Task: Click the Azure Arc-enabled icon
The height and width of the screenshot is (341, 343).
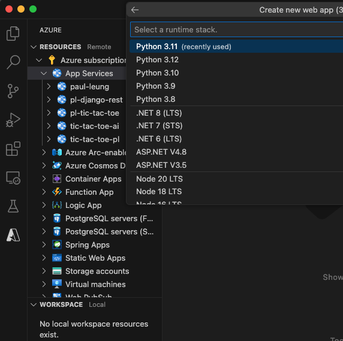Action: point(57,152)
